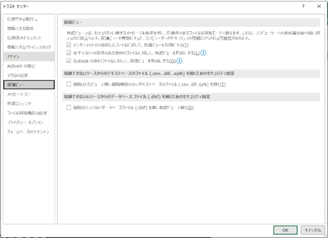Close the トラスト センター dialog

[x=319, y=6]
